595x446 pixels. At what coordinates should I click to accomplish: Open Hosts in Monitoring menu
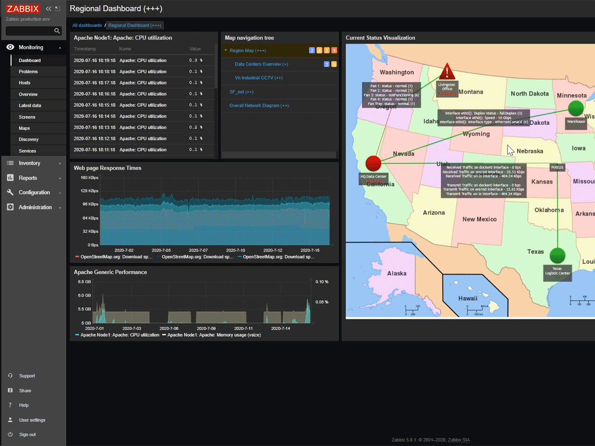tap(24, 82)
